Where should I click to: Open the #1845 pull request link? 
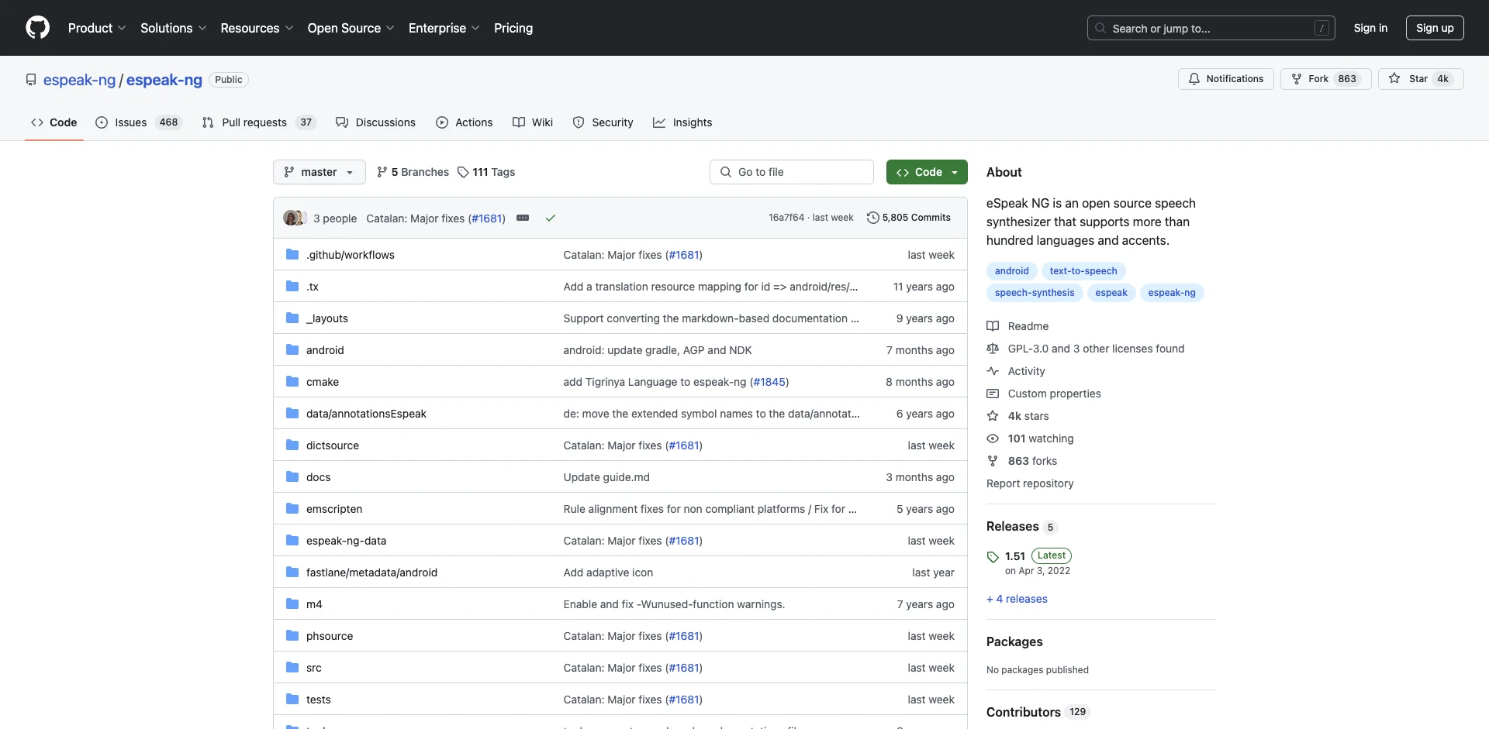(769, 382)
